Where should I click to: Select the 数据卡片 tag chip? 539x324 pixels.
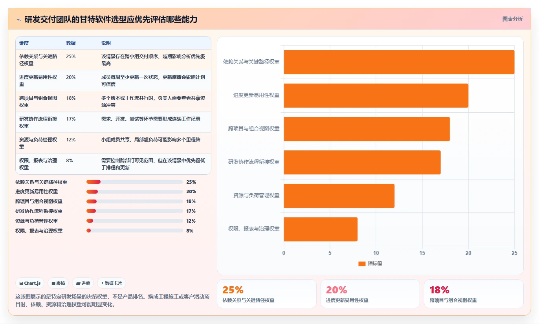point(112,283)
